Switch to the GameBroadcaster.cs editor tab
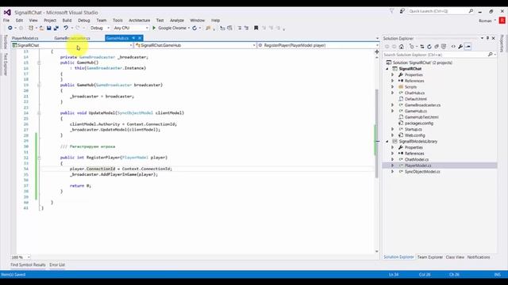Image resolution: width=508 pixels, height=285 pixels. (x=72, y=38)
